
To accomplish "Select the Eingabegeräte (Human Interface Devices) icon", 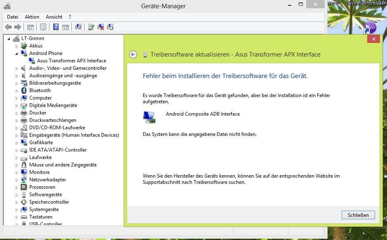I will 24,135.
